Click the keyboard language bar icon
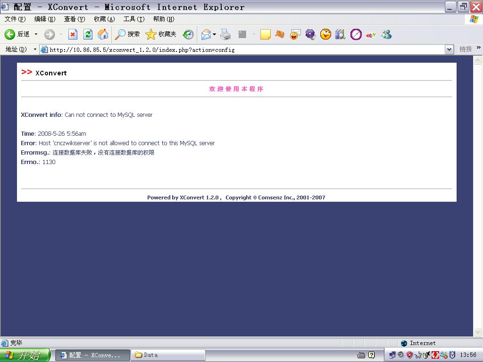 (361, 355)
